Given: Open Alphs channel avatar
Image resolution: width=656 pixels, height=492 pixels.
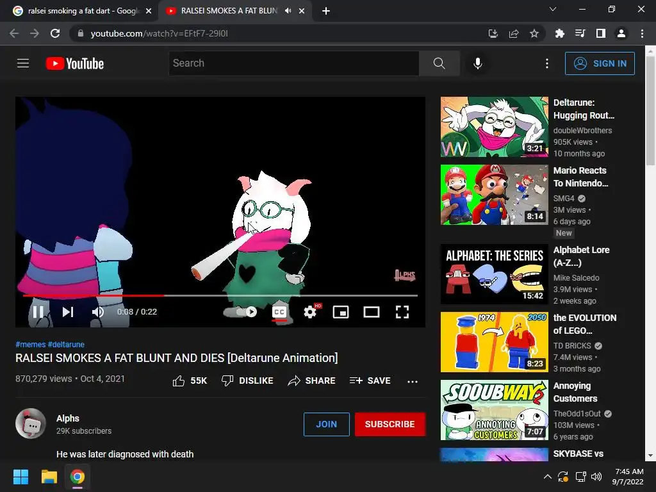Looking at the screenshot, I should coord(31,423).
